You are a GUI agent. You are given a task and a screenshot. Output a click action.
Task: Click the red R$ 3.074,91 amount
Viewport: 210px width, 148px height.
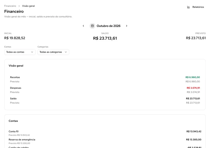coord(193,88)
